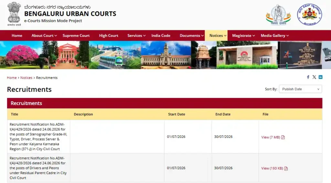Select ADM-I(A)/429/2026 notification title text
The image size is (331, 183).
coord(38,137)
